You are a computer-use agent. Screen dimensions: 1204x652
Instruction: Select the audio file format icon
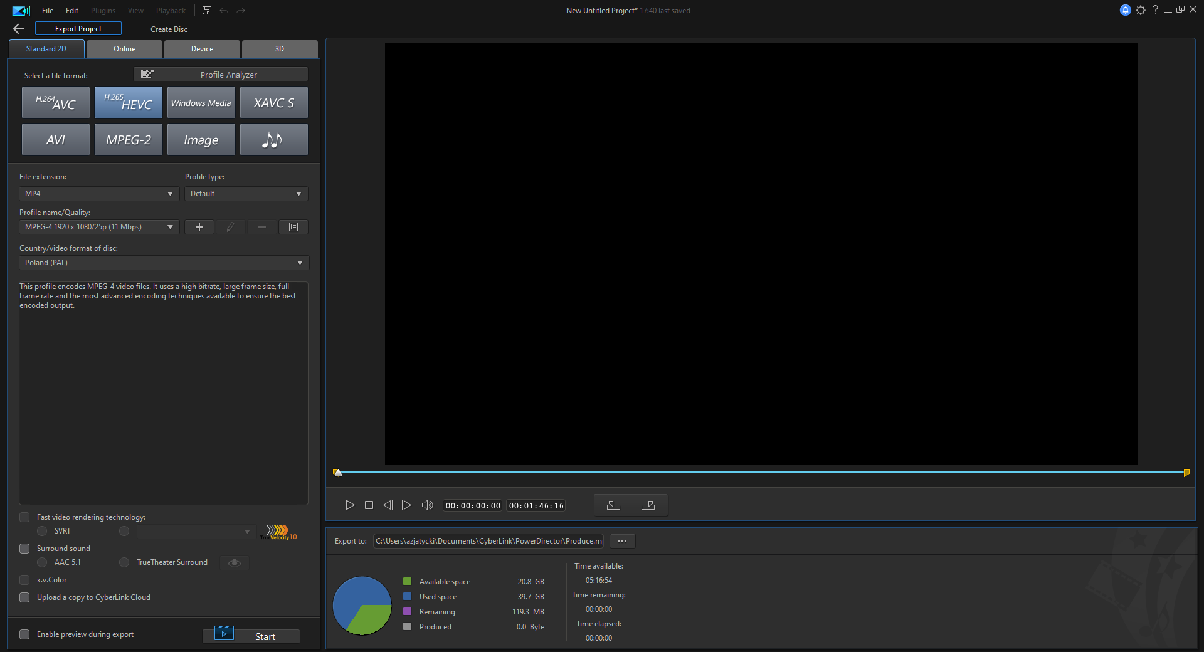pos(274,139)
